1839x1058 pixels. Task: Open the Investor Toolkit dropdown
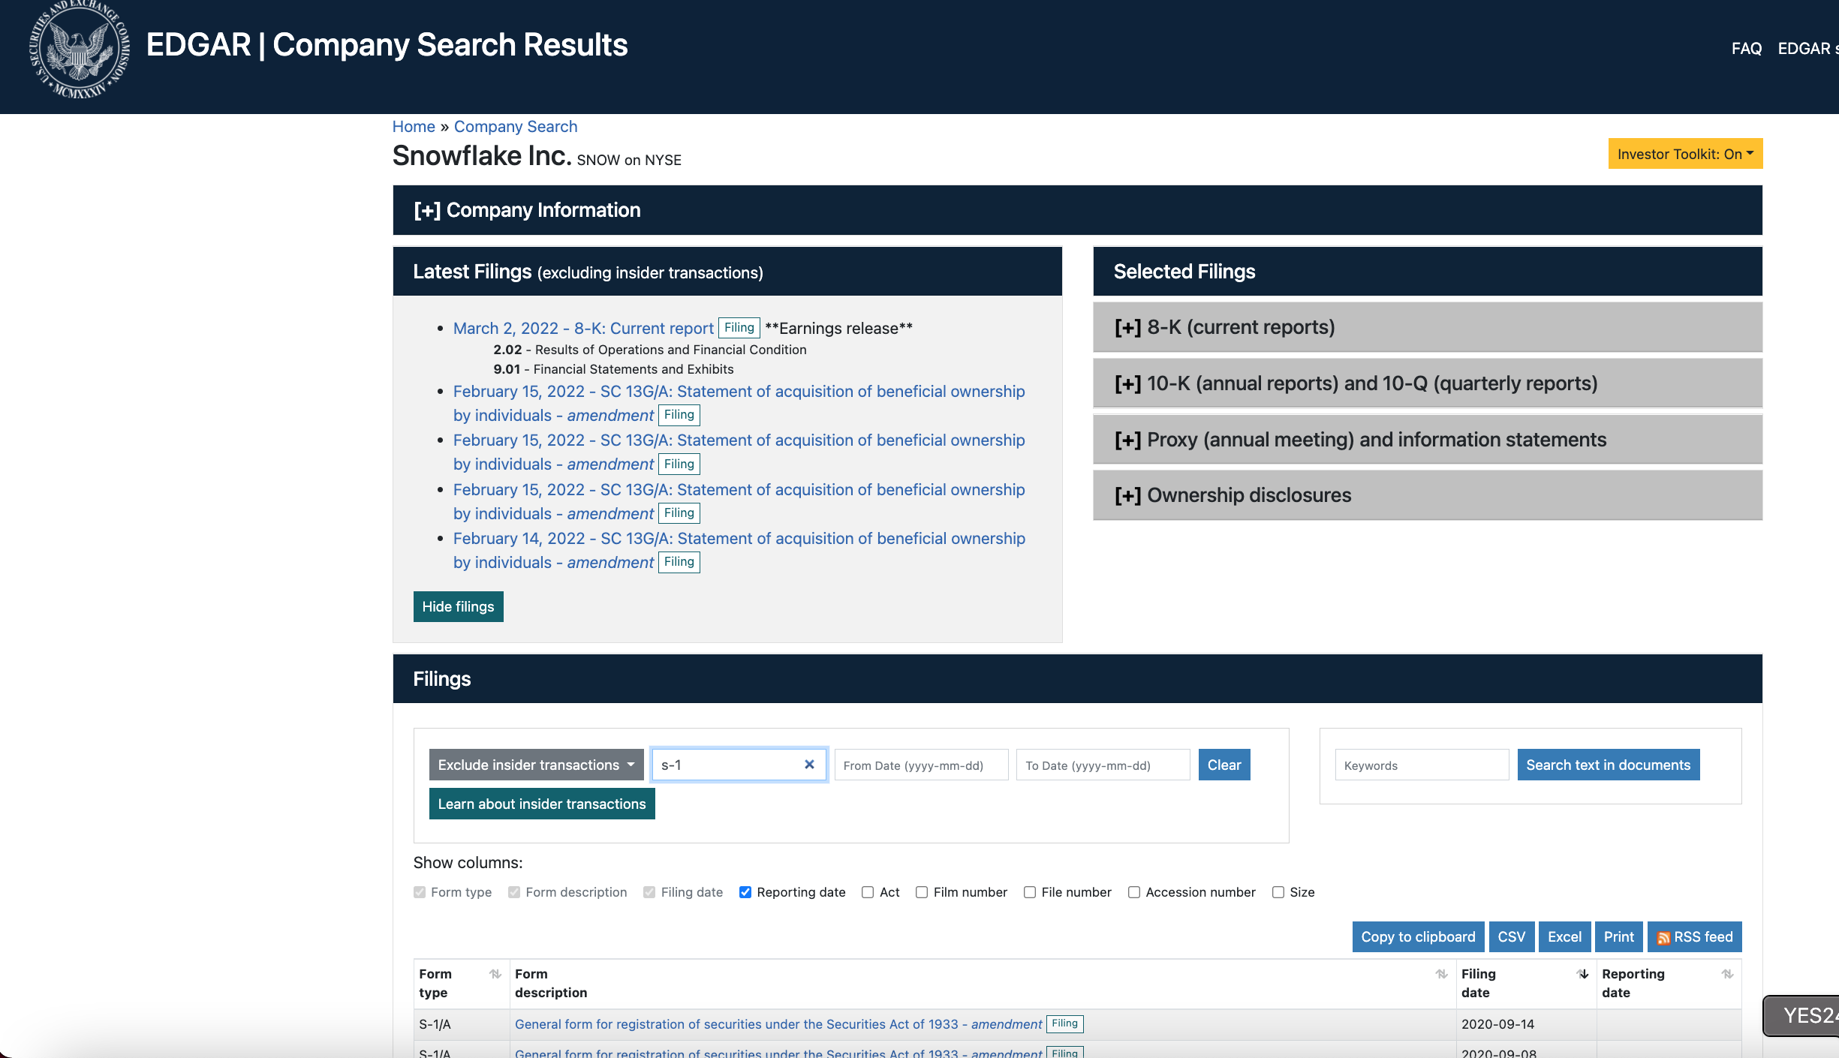click(1685, 154)
